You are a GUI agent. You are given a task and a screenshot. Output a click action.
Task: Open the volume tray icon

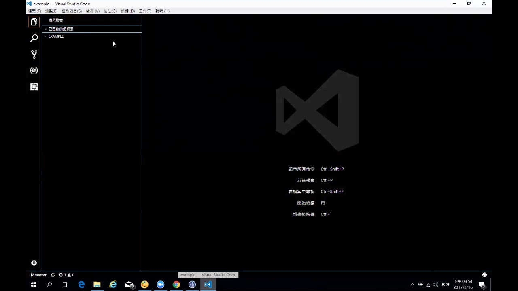coord(436,285)
